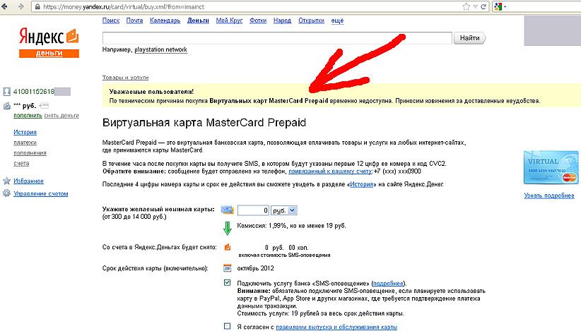Open счета in the left sidebar
Viewport: 581px width, 331px height.
21,163
